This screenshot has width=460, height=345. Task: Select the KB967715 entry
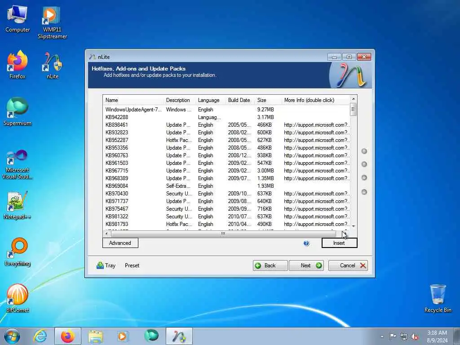226,171
